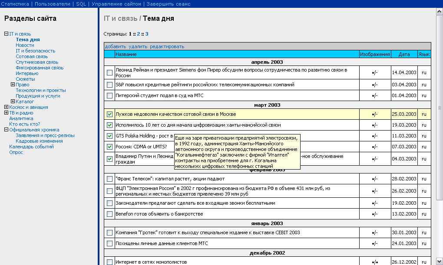Image resolution: width=443 pixels, height=265 pixels.
Task: Go to page 3 of results
Action: point(147,34)
